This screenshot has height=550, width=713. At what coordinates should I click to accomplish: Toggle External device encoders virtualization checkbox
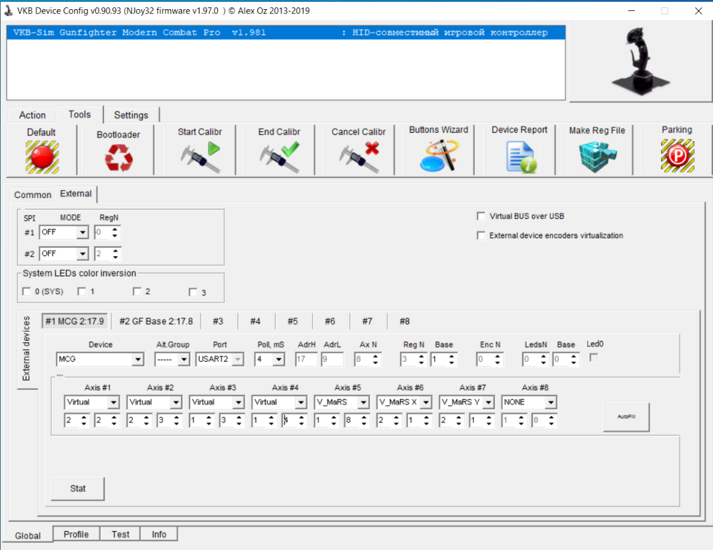[x=481, y=235]
